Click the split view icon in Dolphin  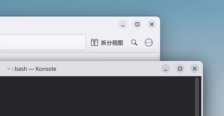click(94, 43)
